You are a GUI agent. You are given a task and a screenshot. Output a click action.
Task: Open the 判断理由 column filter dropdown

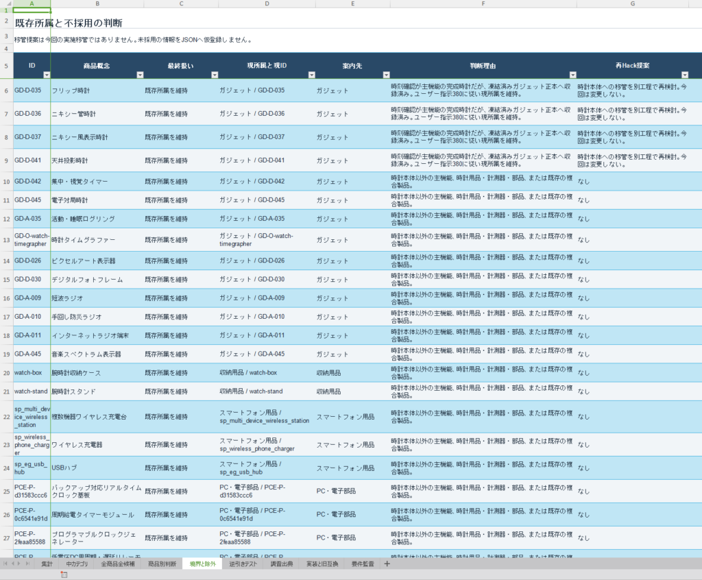573,75
